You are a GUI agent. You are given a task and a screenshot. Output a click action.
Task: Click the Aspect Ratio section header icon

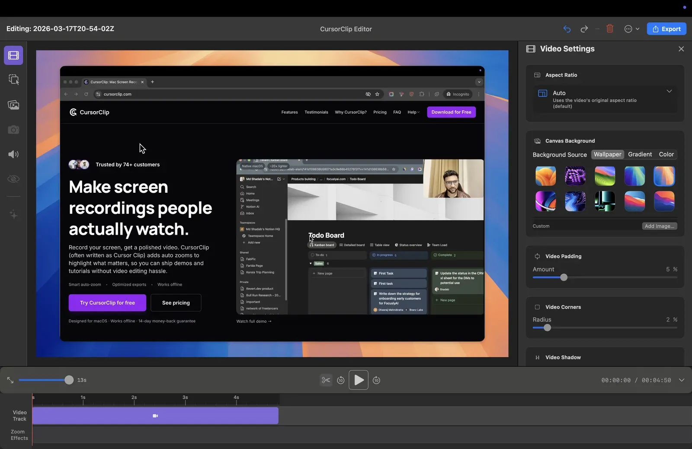coord(537,75)
